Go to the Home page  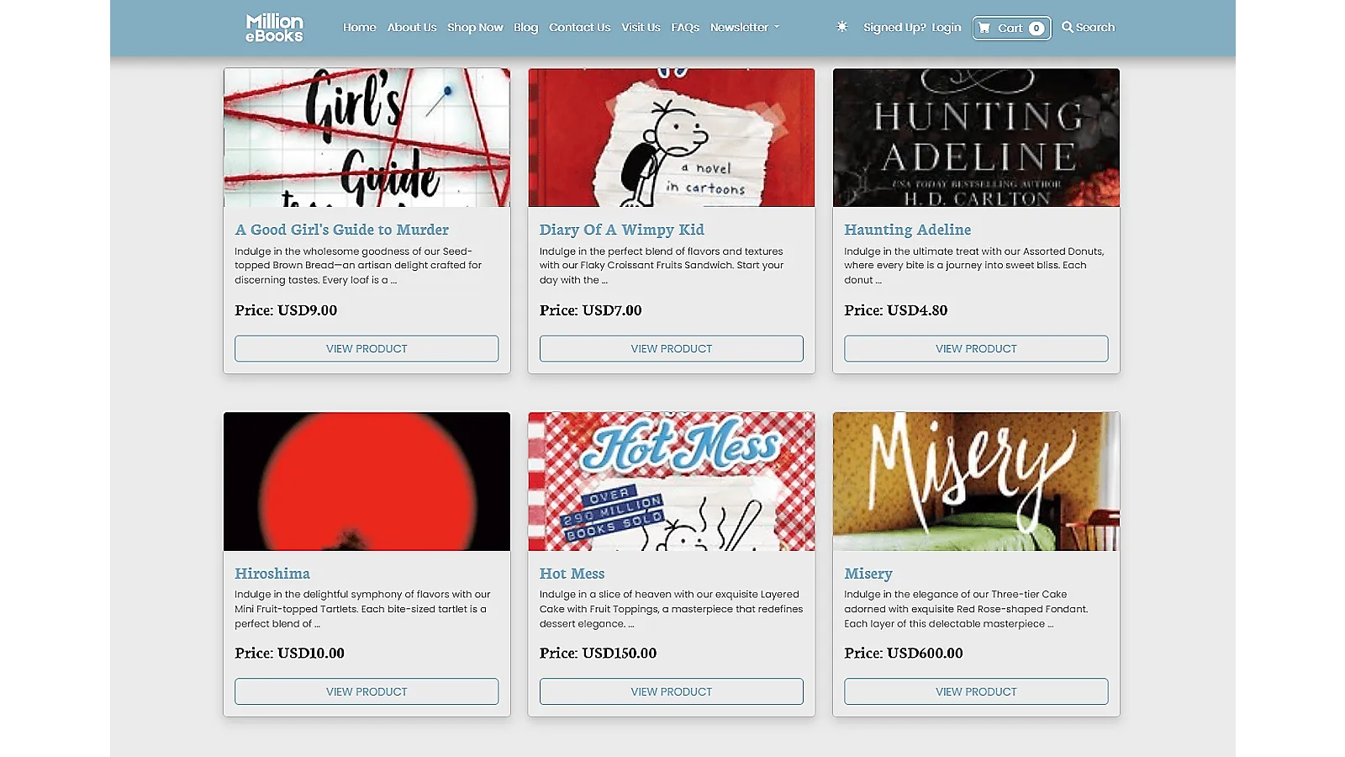coord(359,27)
